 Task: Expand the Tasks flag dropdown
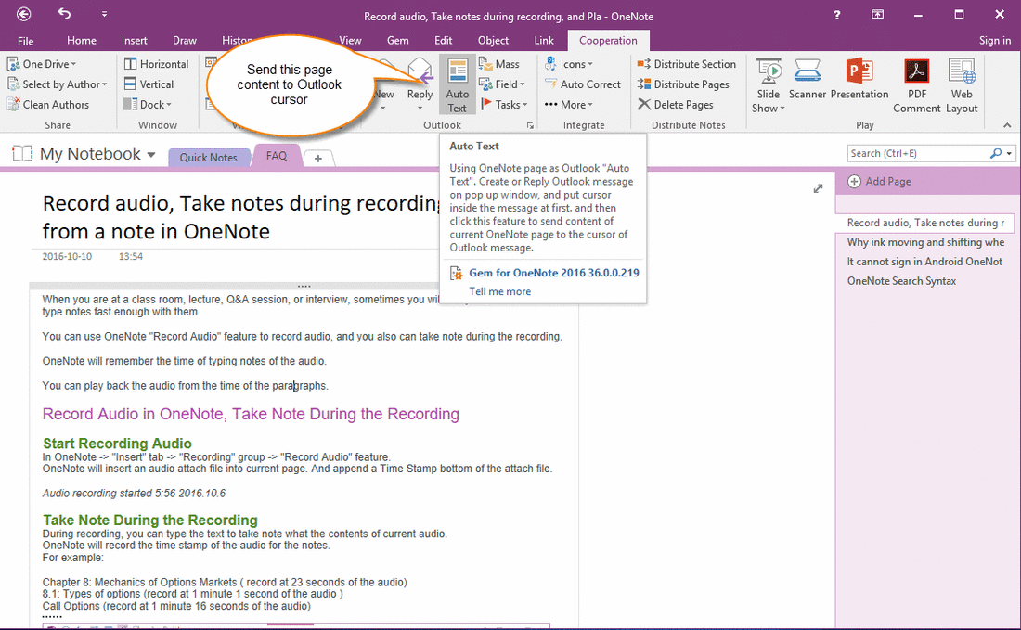504,104
